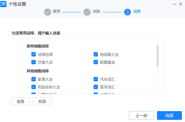
Task: Uncheck 饮食大全 dictionary
Action: 34,62
